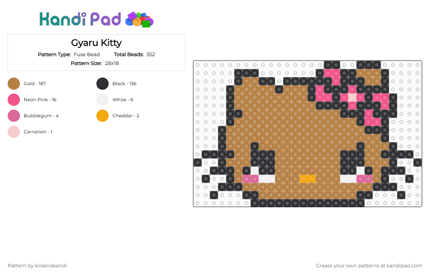Viewport: 430px width, 275px height.
Task: Select the White color swatch
Action: [103, 100]
